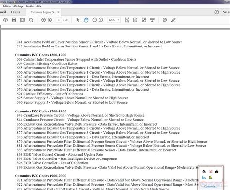Click line '1883 Aftertreatment Particulate Filter Differential Pressure Sensor'
Screen dimensions: 230x190
tap(96, 150)
